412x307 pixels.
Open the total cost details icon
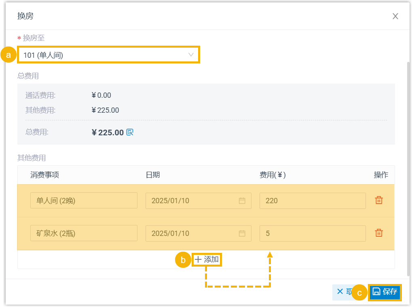(130, 132)
